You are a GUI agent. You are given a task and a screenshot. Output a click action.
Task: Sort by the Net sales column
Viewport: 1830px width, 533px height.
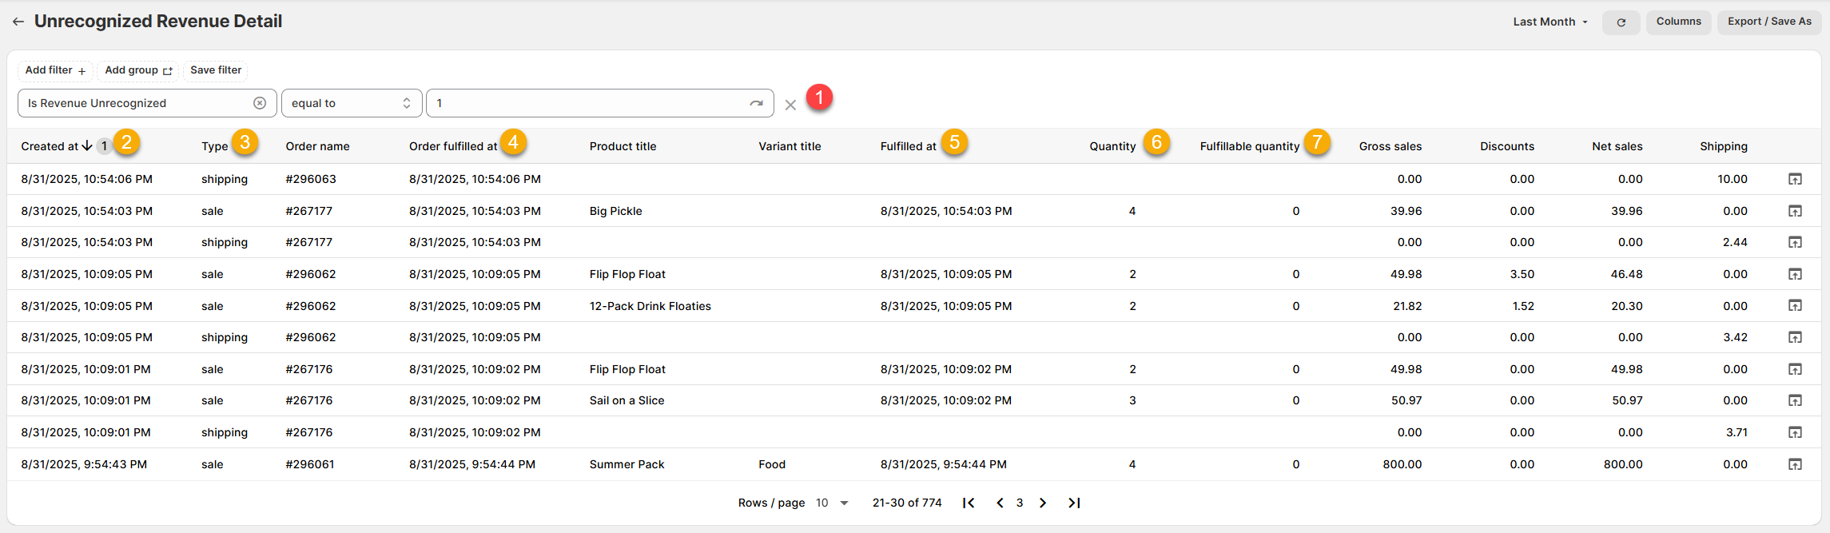click(1617, 146)
